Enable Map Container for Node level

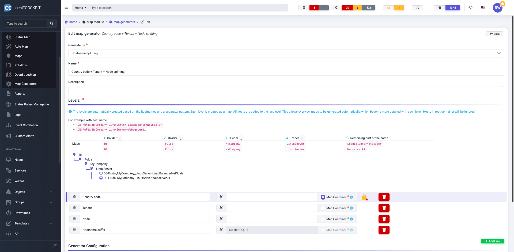(323, 219)
